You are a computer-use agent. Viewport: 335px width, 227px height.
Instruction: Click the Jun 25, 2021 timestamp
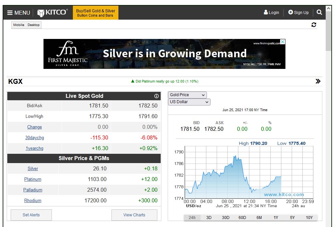[245, 110]
